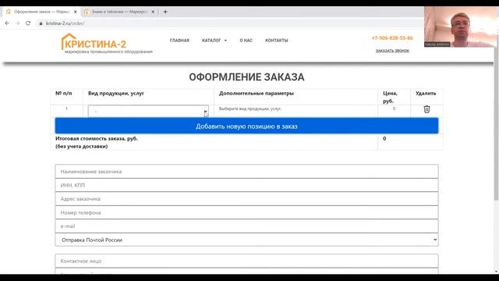The height and width of the screenshot is (281, 499).
Task: Reload the page with refresh icon
Action: (x=28, y=23)
